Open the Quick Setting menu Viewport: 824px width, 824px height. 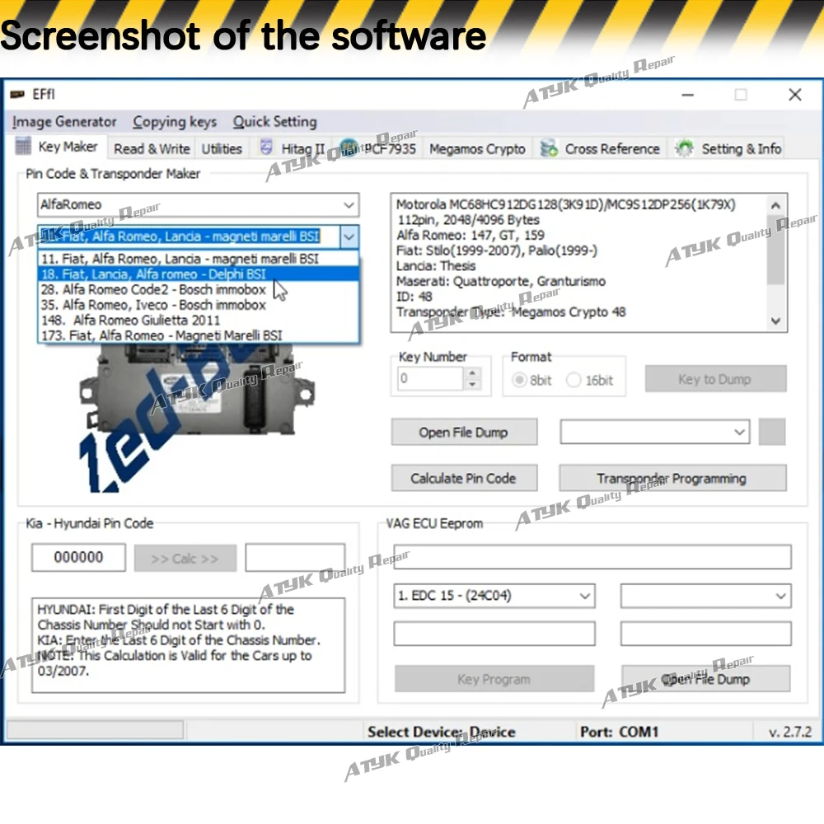pos(275,122)
